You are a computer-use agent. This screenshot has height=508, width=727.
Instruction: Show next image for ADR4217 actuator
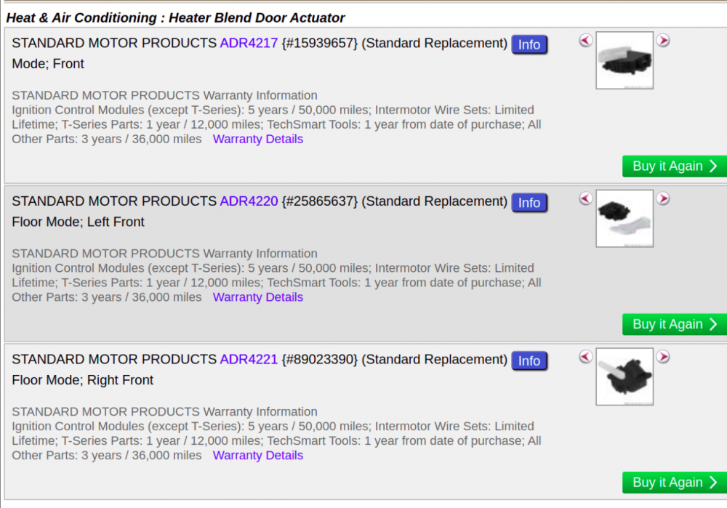(x=663, y=41)
